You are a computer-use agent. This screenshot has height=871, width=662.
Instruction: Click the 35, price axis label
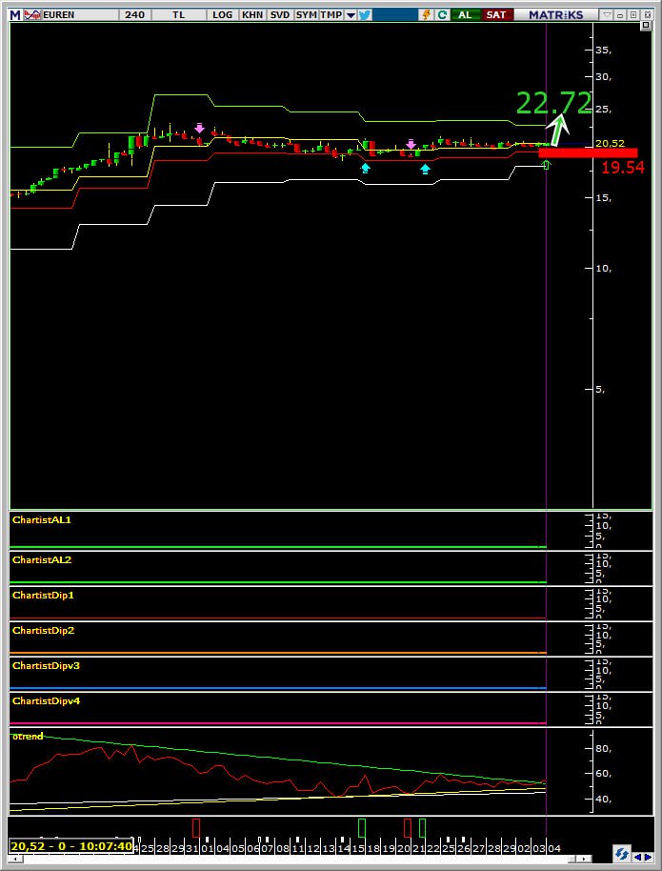603,50
